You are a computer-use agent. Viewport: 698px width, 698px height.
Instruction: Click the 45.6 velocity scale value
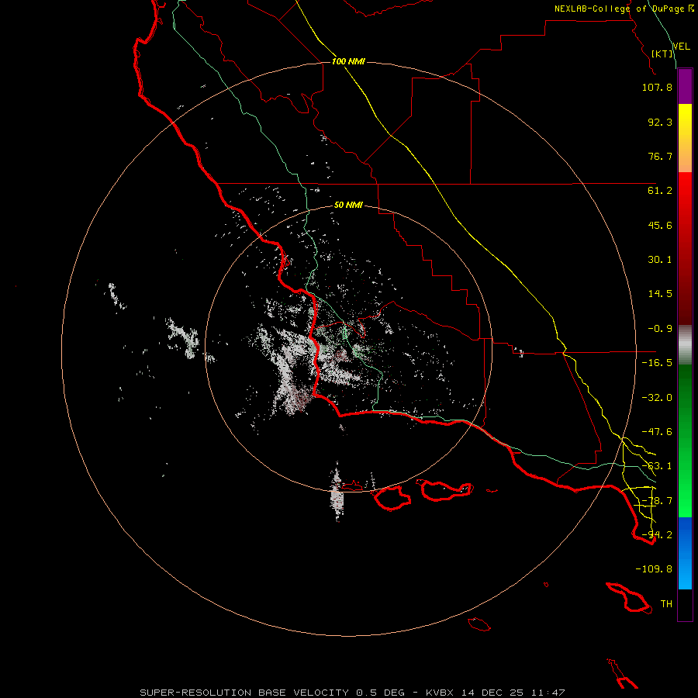[660, 225]
